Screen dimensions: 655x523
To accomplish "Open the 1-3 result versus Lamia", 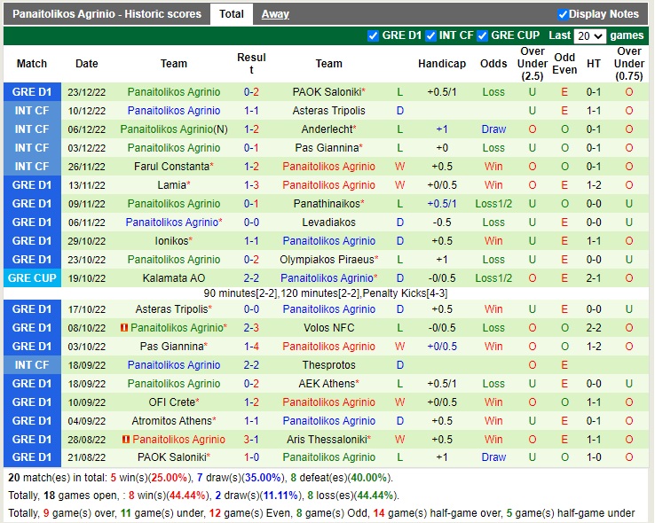I will click(x=251, y=185).
